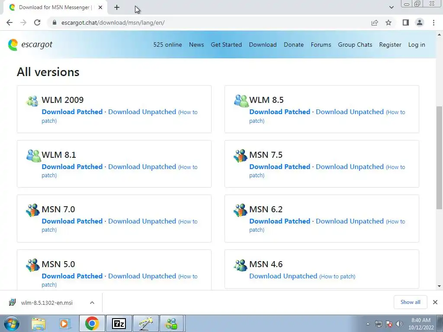Open the Group Chats page
443x332 pixels.
(355, 45)
